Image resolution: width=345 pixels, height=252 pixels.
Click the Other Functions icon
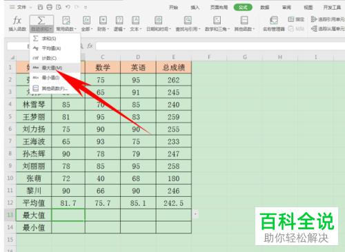(244, 21)
